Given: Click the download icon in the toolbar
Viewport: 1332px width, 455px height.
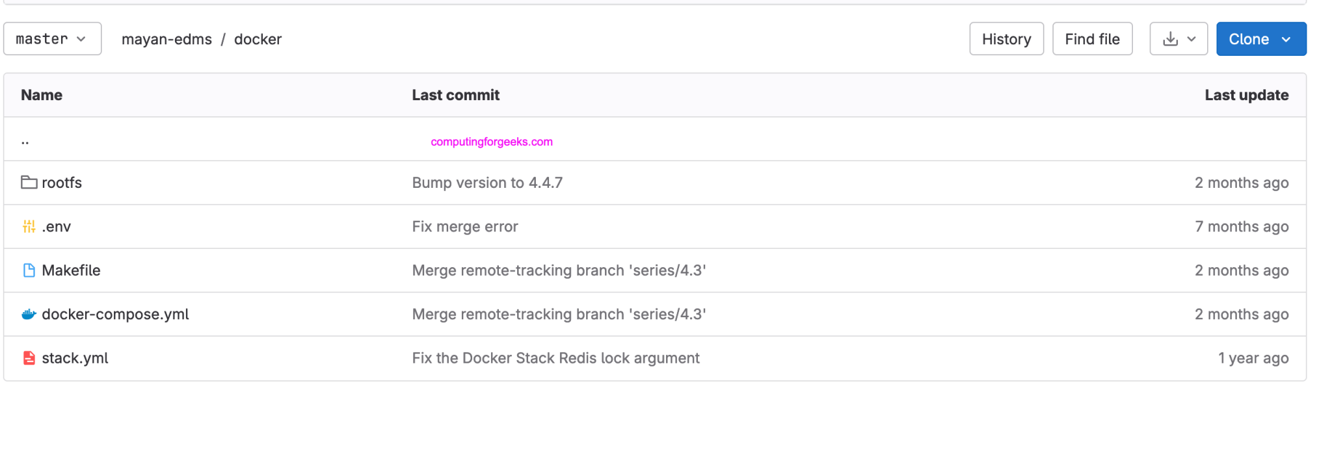Looking at the screenshot, I should [x=1171, y=38].
